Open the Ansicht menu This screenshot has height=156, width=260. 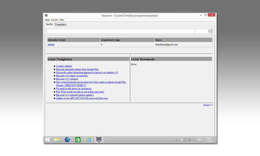coord(54,20)
